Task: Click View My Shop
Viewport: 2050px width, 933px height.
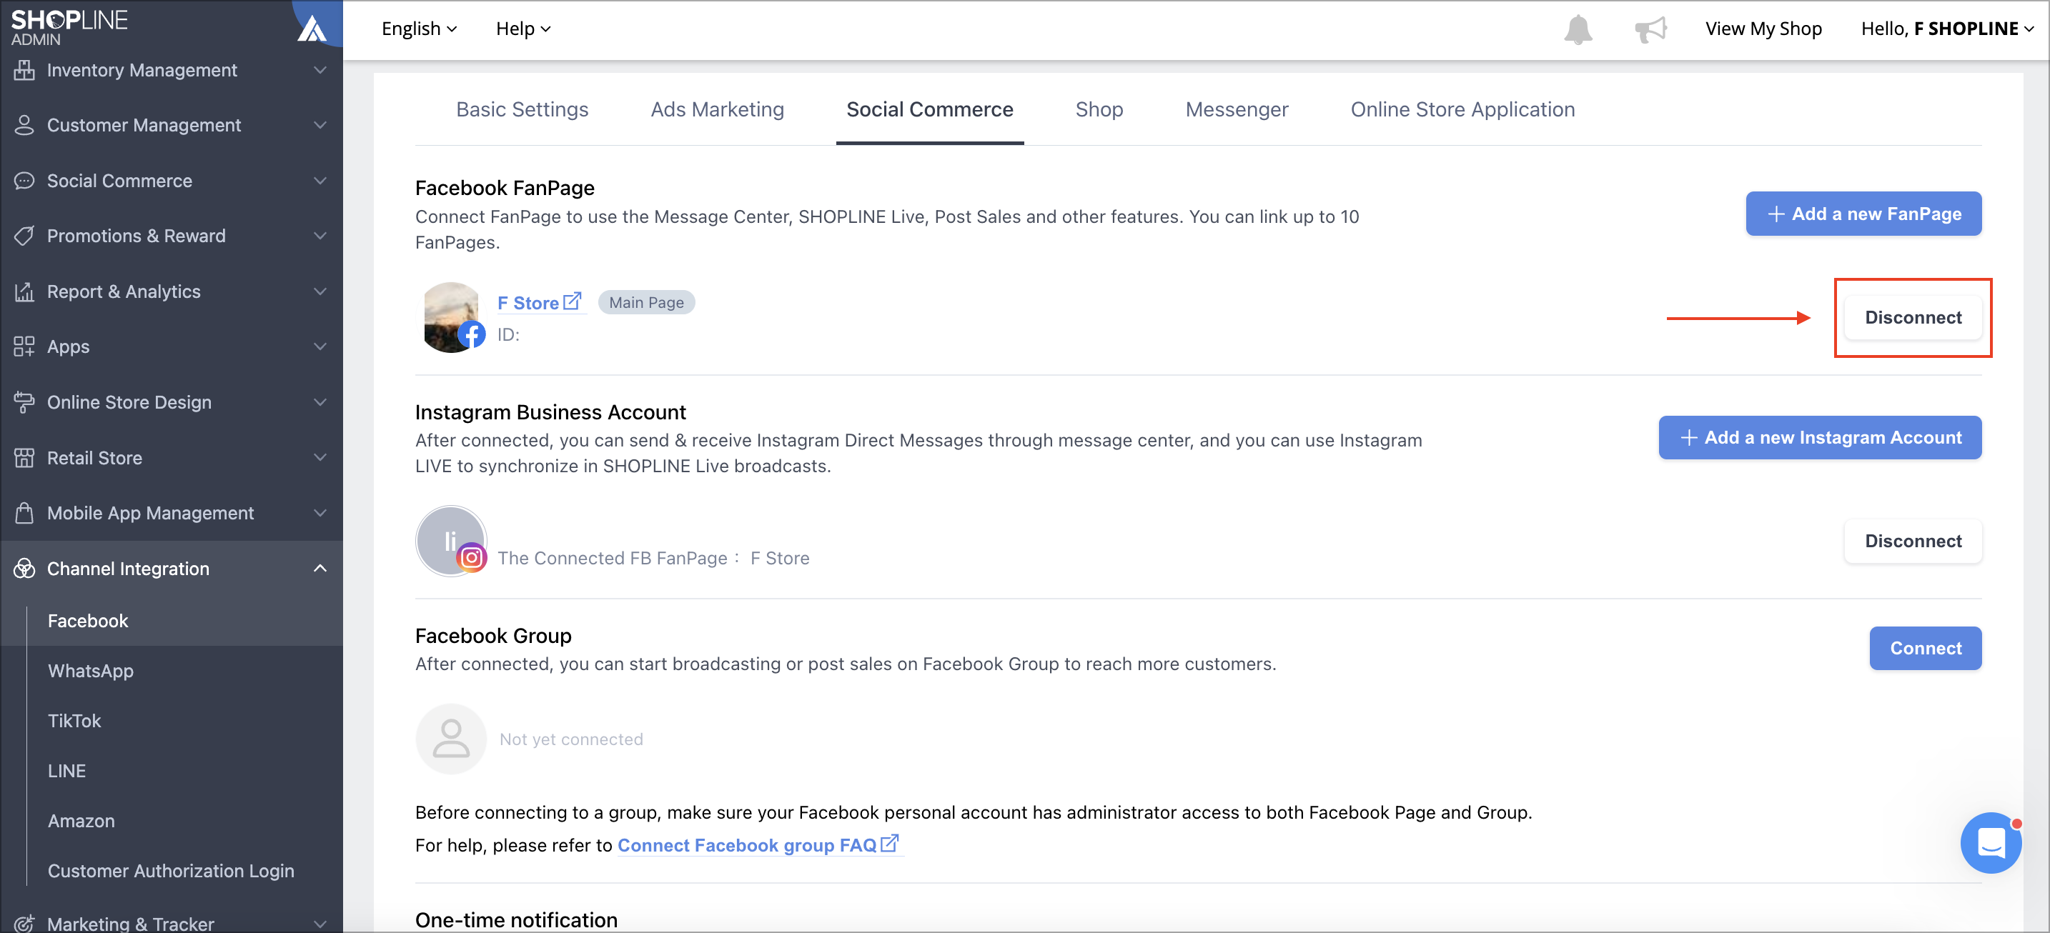Action: [1763, 29]
